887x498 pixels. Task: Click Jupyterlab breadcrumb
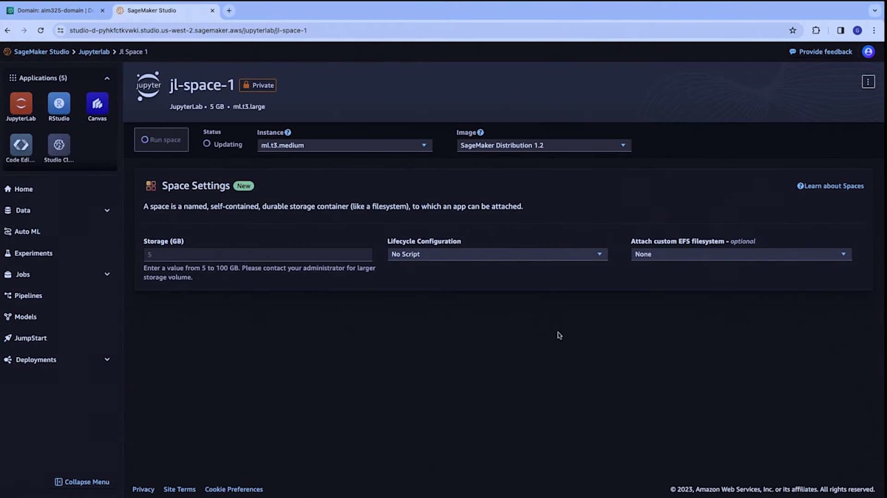[x=94, y=52]
